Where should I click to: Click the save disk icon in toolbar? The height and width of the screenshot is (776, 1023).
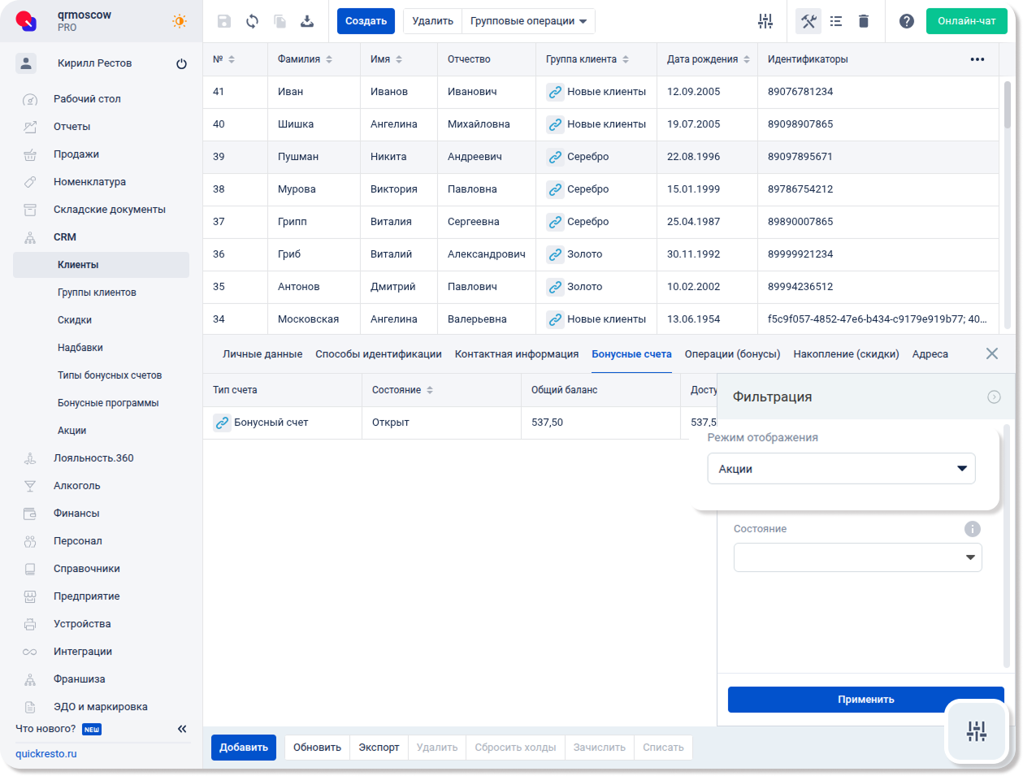[224, 21]
